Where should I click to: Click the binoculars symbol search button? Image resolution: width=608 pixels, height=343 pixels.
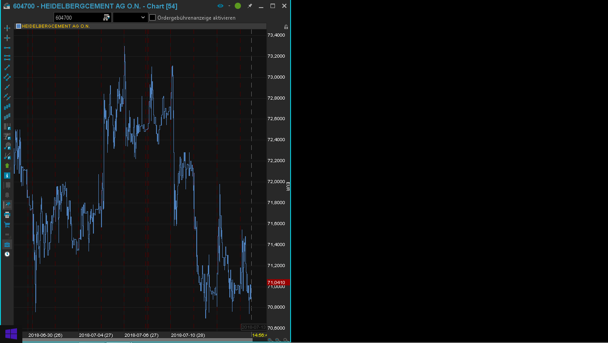[x=106, y=17]
